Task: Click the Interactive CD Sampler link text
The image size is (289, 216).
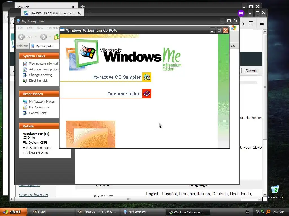Action: tap(116, 77)
